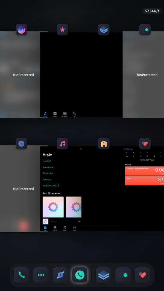
Task: Open WhatsApp from the dock
Action: pos(80,275)
